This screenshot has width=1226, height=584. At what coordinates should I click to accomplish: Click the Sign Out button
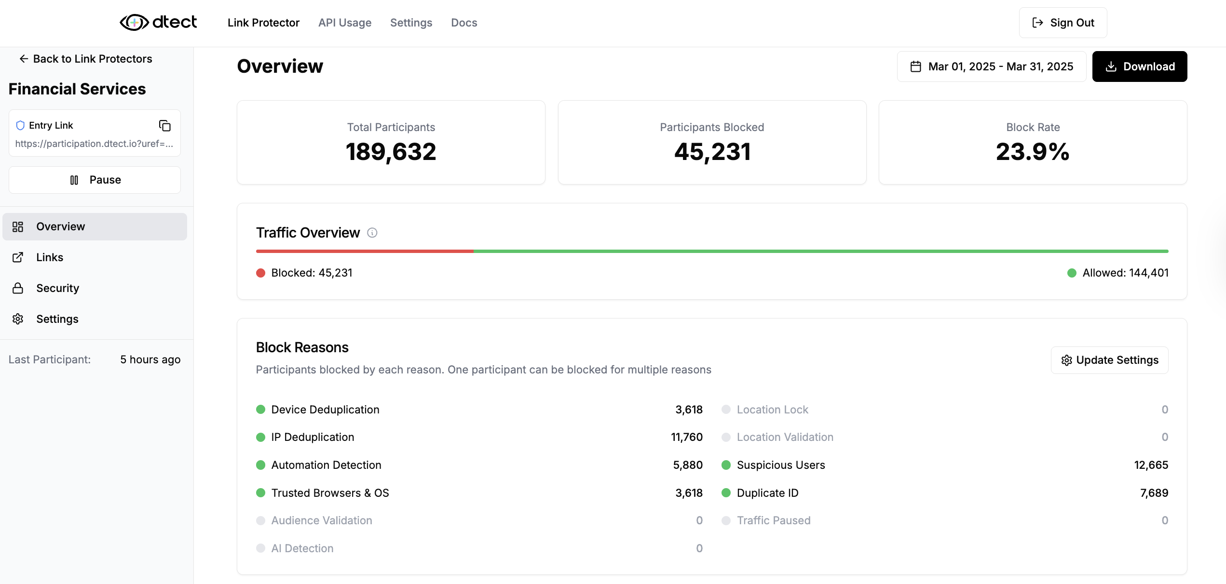[1063, 22]
